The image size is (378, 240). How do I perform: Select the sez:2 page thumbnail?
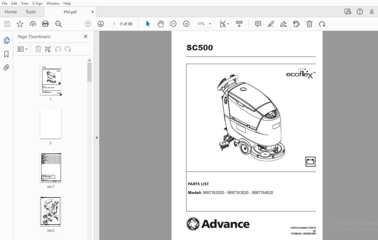point(51,211)
